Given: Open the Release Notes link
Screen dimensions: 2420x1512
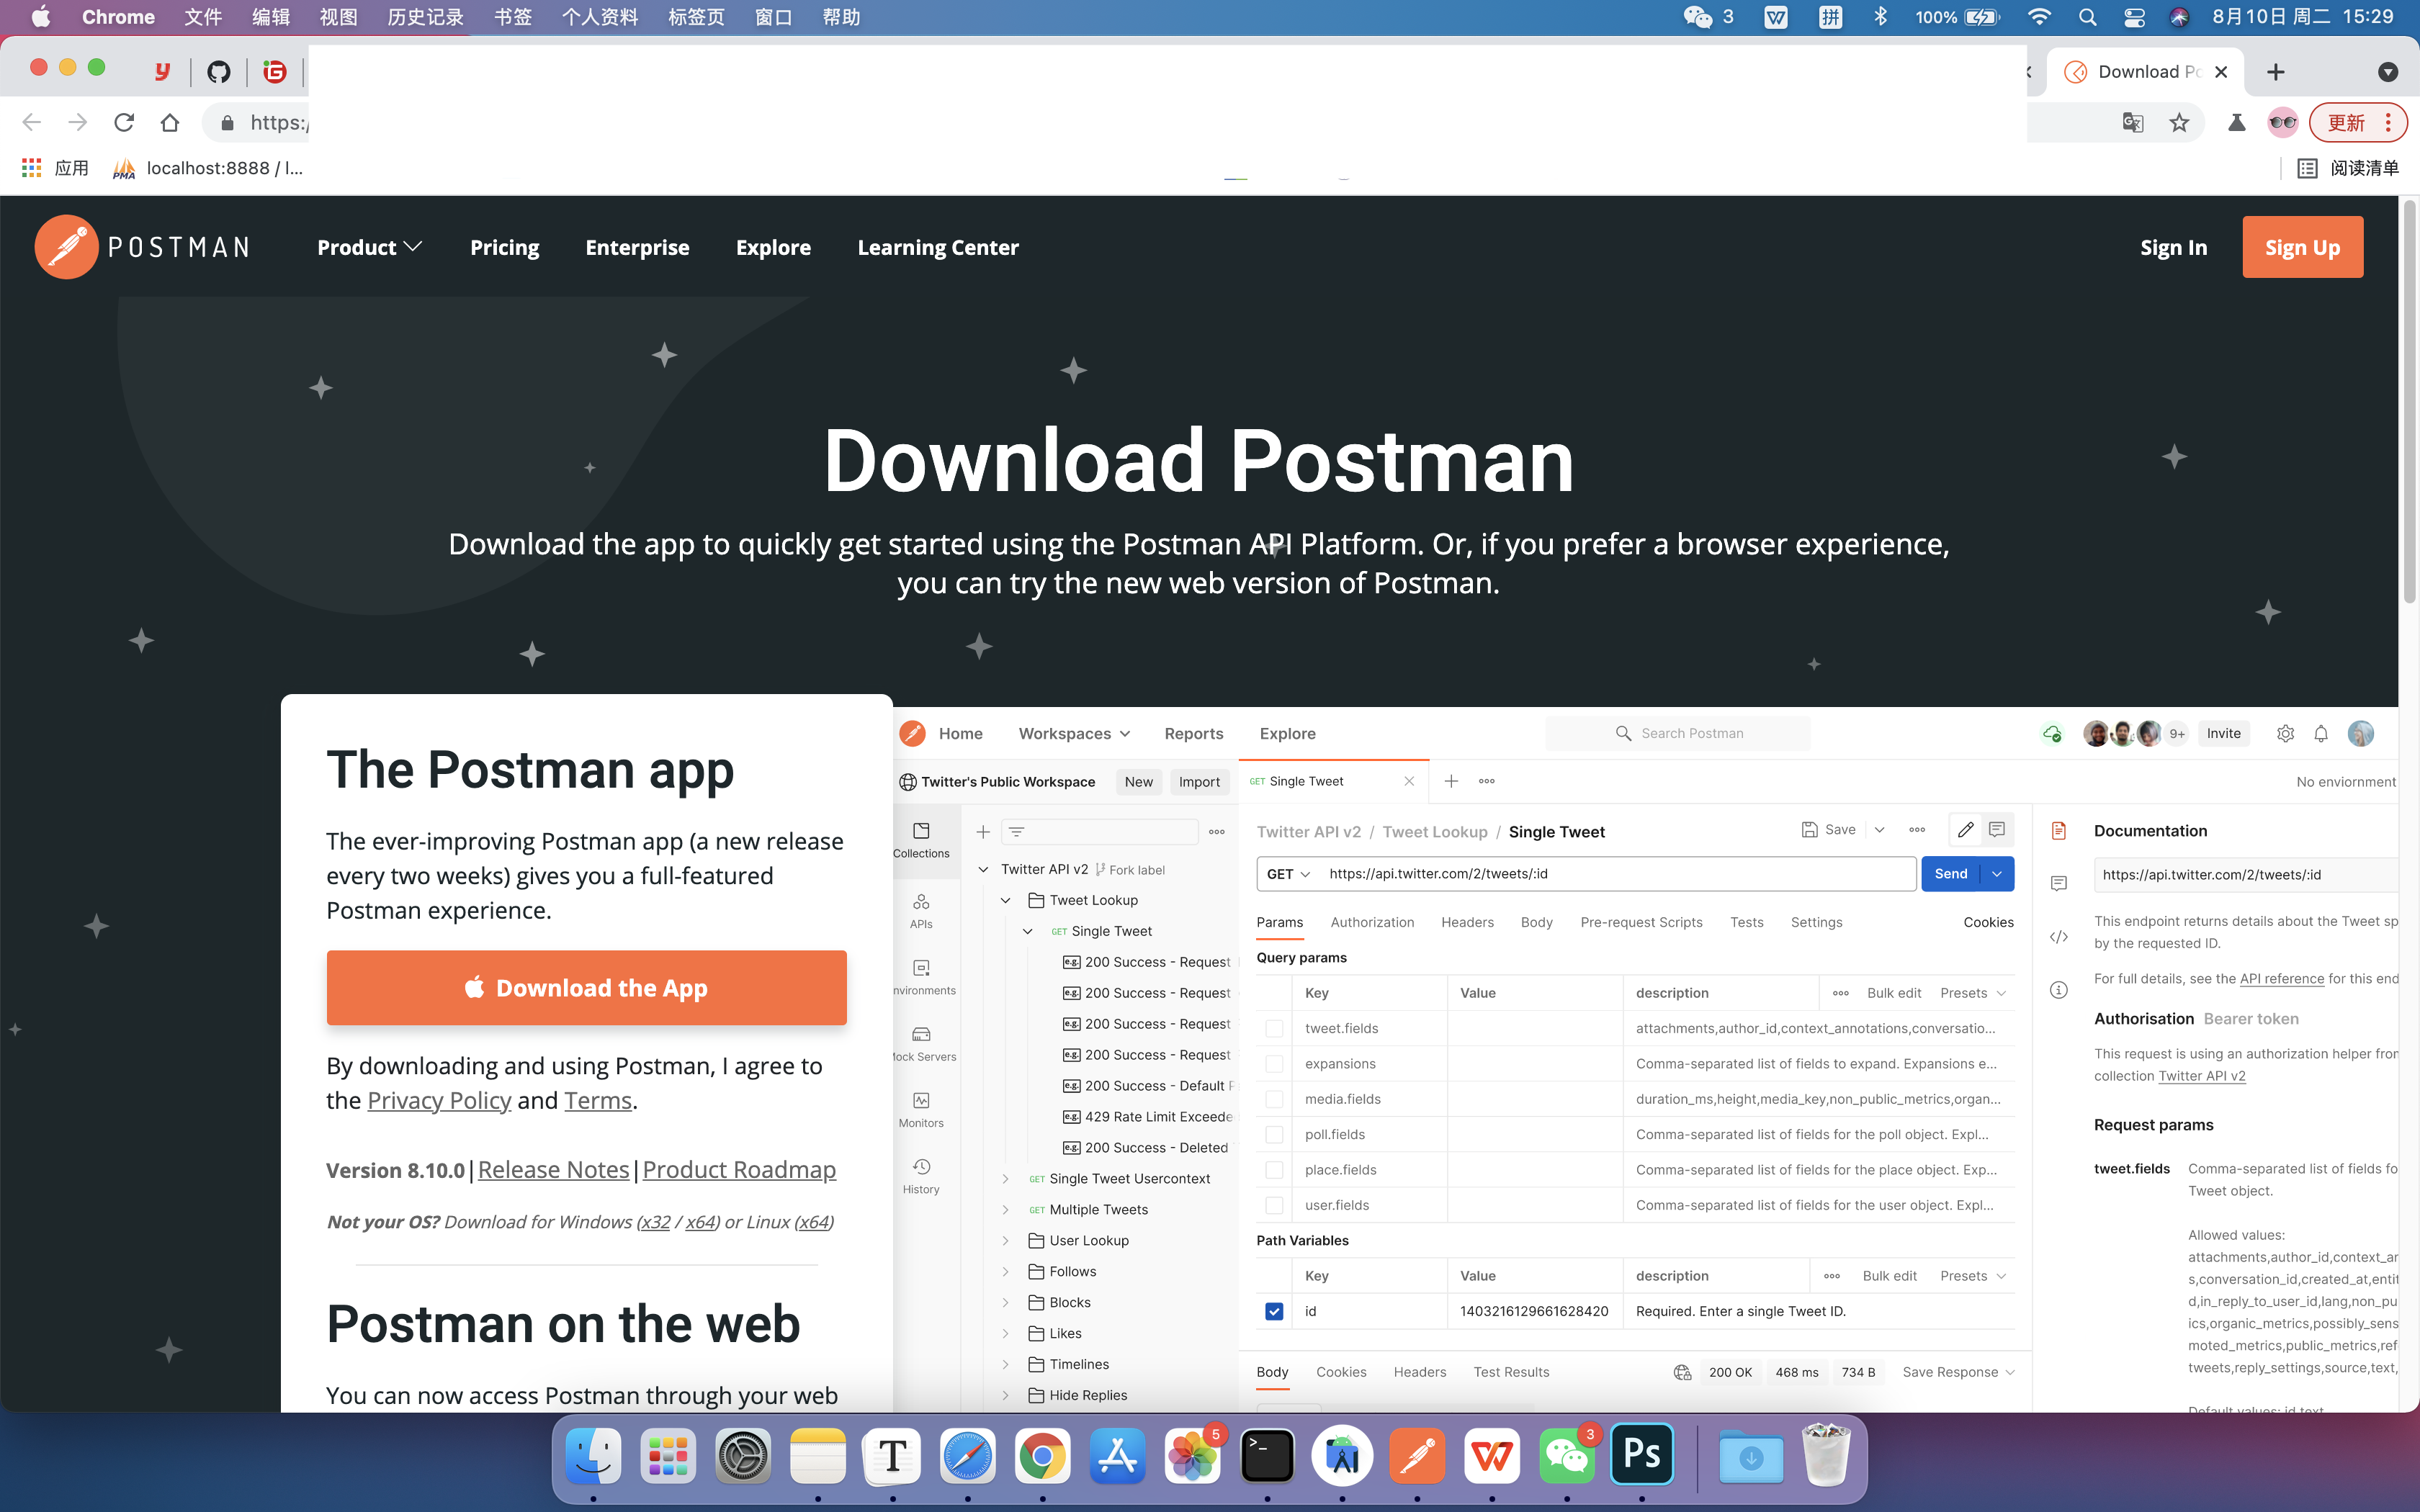Looking at the screenshot, I should [x=553, y=1169].
